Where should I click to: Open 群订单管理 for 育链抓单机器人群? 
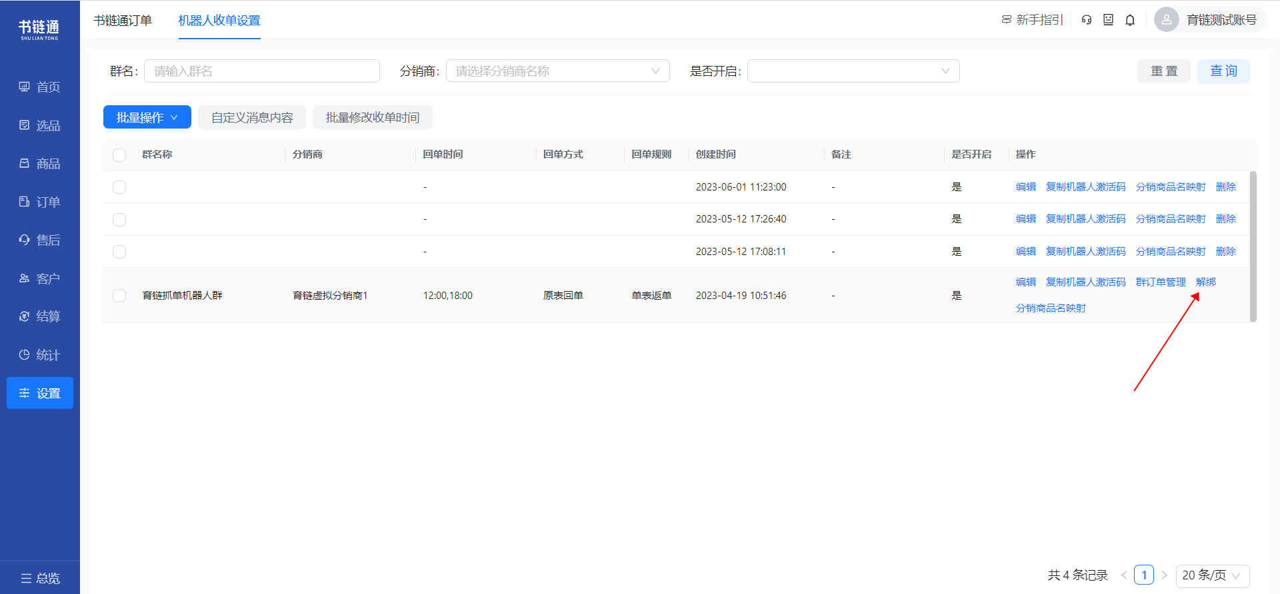[1161, 282]
